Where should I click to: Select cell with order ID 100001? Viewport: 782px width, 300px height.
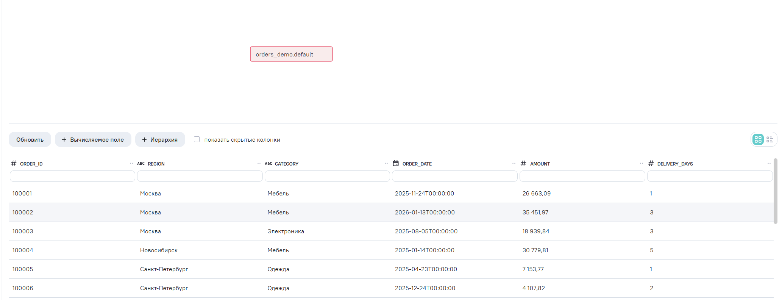(22, 194)
